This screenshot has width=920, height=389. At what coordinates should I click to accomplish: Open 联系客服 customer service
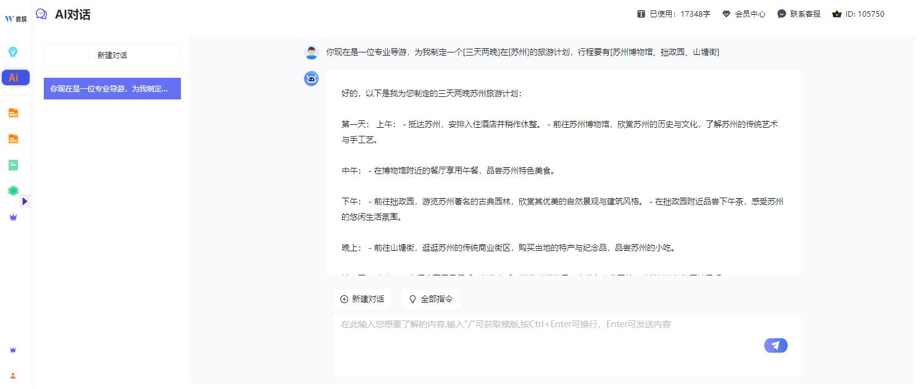(799, 14)
